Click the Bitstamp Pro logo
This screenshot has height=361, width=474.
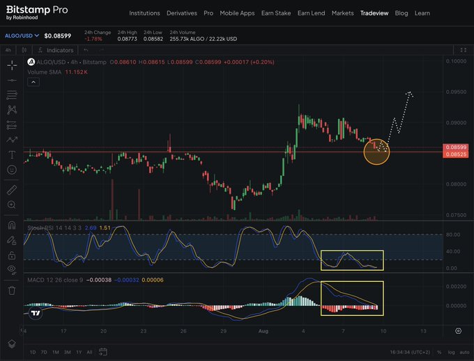(x=37, y=13)
